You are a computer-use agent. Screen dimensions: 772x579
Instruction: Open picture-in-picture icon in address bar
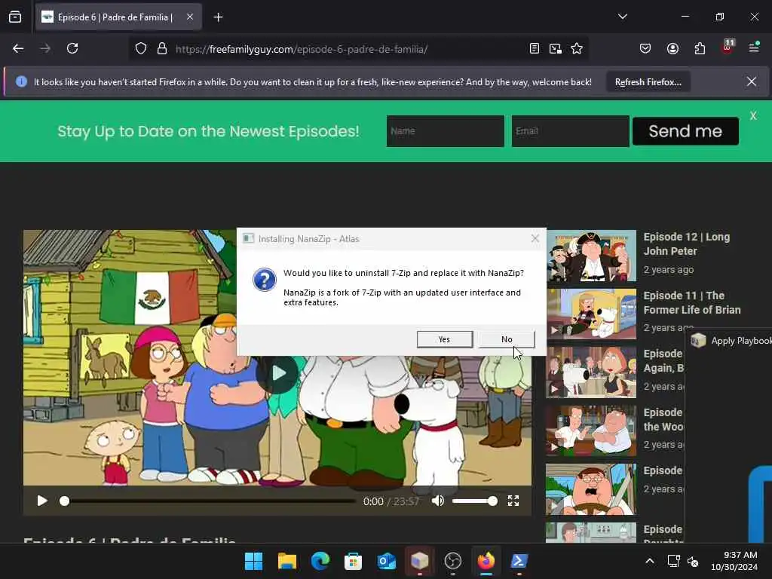556,49
